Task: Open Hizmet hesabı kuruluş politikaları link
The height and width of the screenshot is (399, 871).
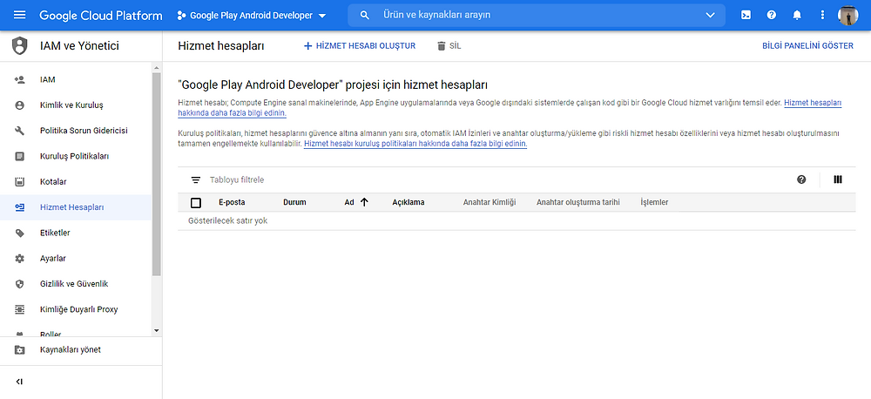Action: pos(415,144)
